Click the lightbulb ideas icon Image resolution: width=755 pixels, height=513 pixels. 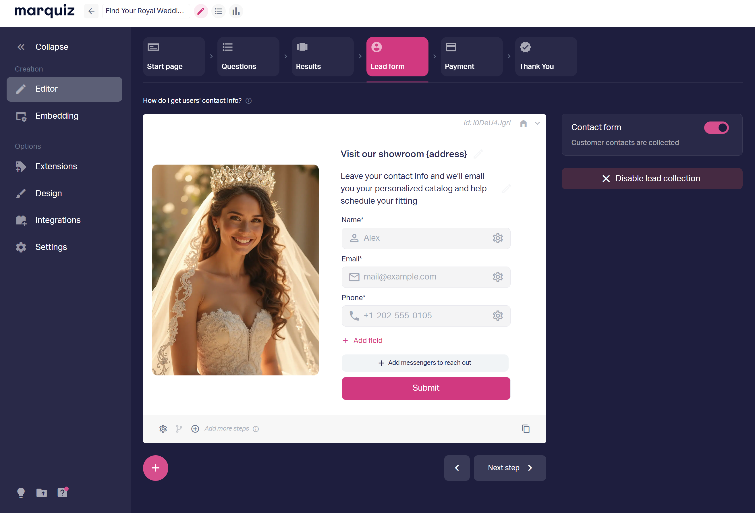coord(21,493)
